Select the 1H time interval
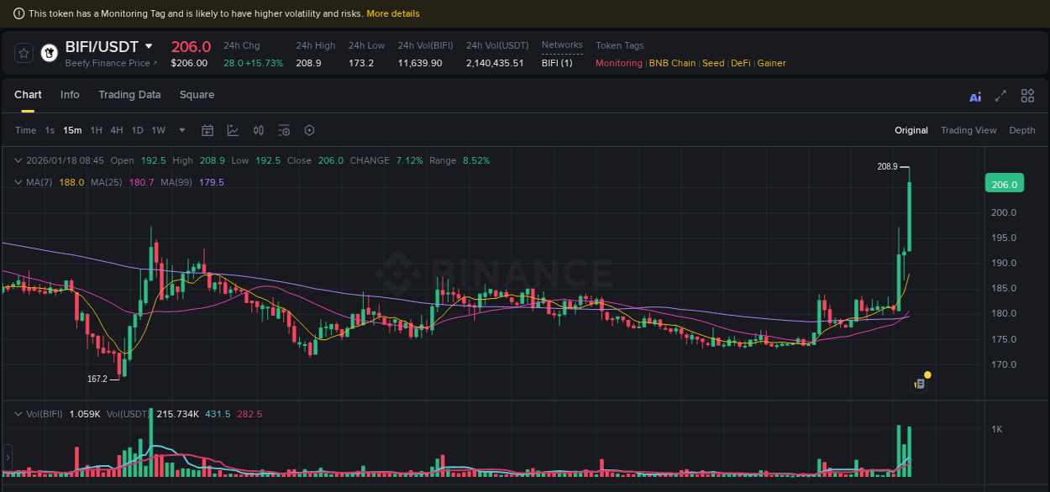The width and height of the screenshot is (1050, 492). point(96,130)
